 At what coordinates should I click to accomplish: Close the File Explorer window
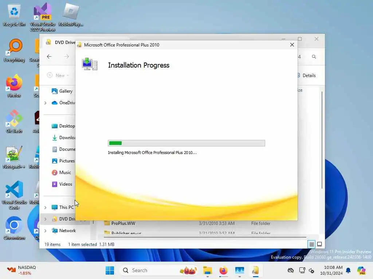[317, 39]
